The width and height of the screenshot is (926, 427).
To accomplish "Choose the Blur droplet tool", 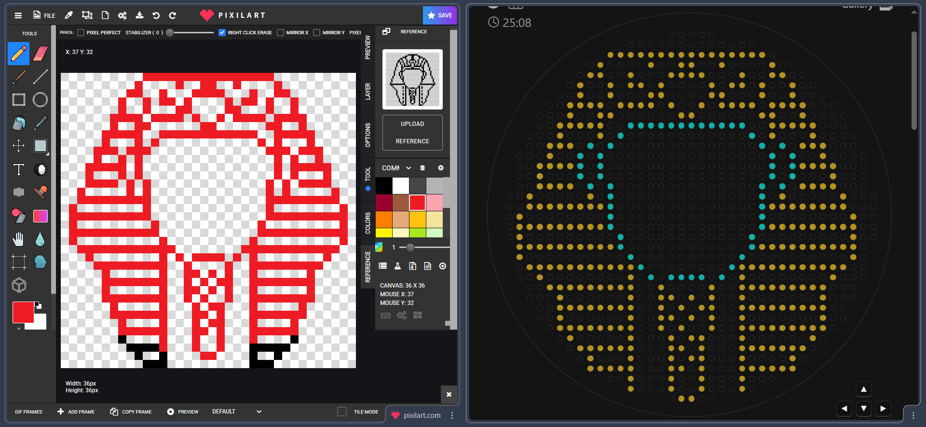I will (x=41, y=239).
